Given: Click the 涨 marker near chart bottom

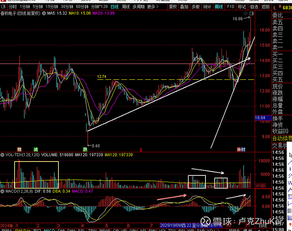Looking at the screenshot, I should coord(239,149).
